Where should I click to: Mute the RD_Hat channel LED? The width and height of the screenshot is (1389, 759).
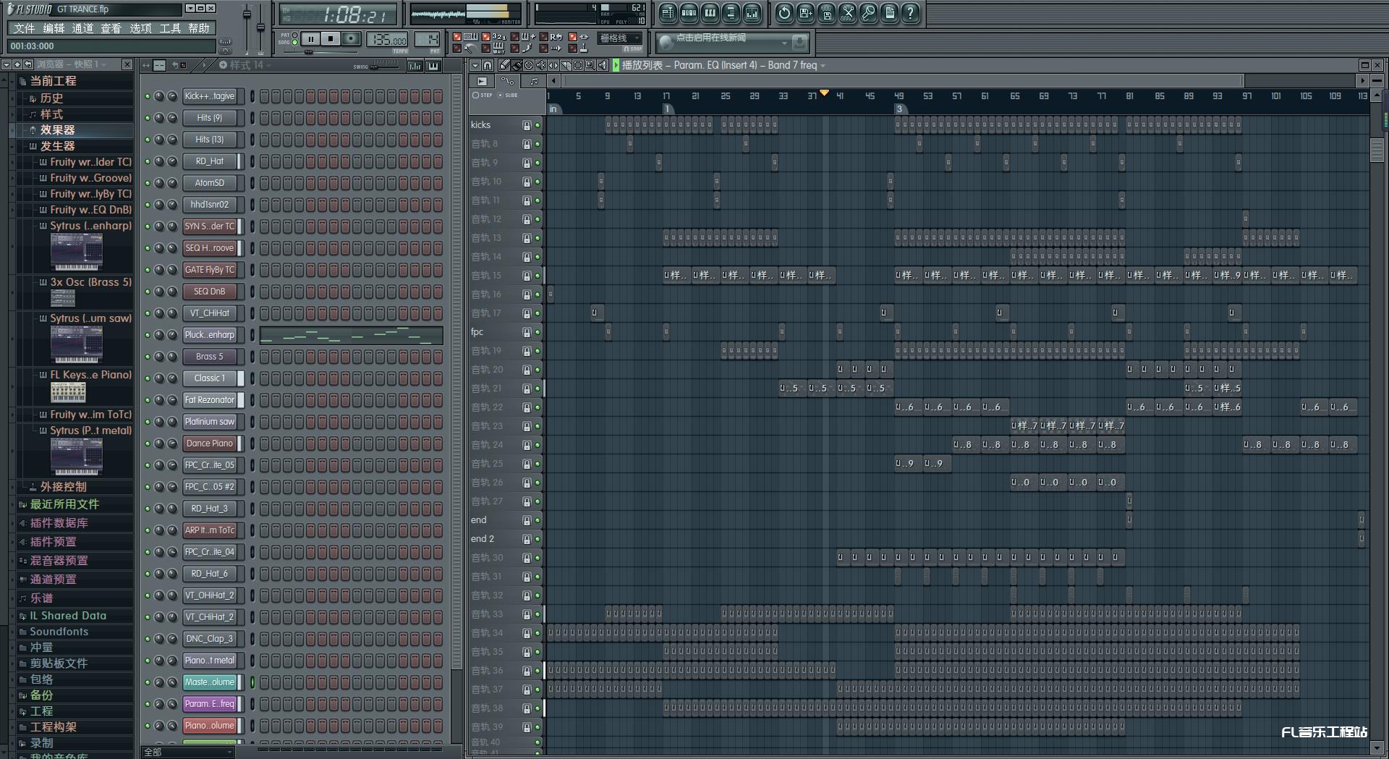click(x=148, y=161)
